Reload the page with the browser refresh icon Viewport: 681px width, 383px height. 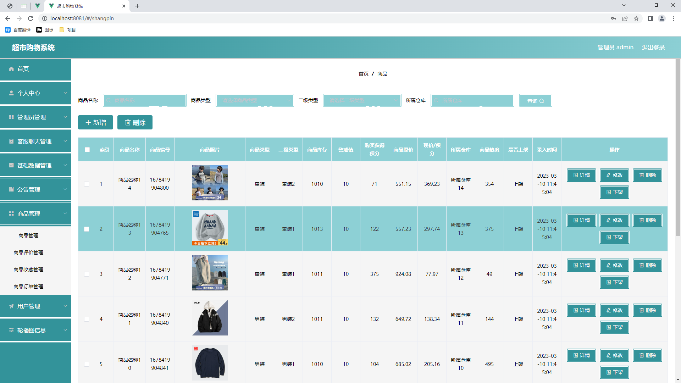31,18
